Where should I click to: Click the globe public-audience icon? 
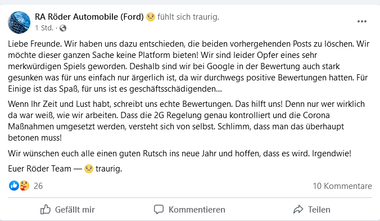tap(63, 28)
